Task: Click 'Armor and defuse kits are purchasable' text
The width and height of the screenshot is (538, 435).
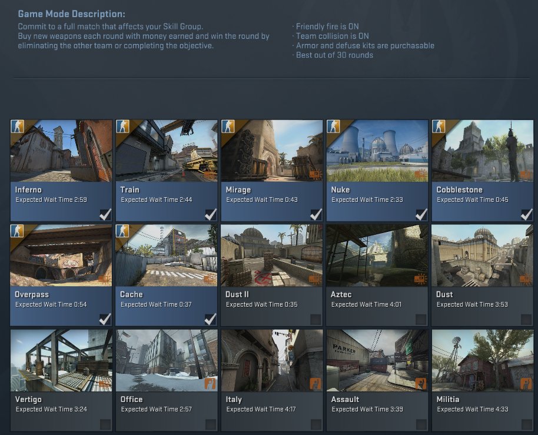Action: 365,46
